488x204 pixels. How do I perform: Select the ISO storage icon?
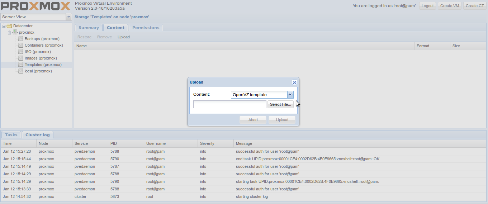pos(21,52)
